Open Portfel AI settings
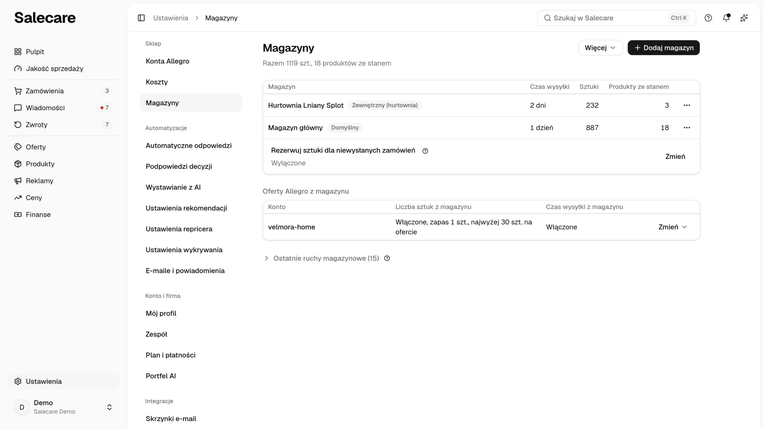This screenshot has width=764, height=429. (191, 376)
